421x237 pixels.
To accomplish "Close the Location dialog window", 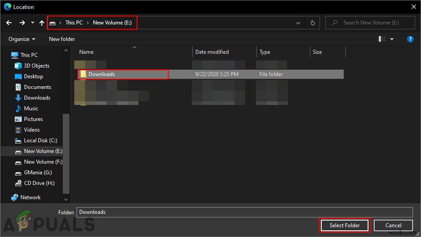I will point(414,7).
